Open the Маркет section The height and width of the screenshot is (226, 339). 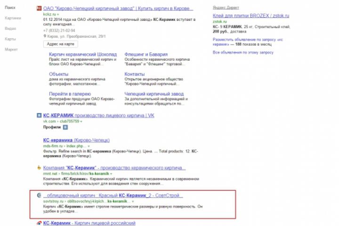click(11, 49)
